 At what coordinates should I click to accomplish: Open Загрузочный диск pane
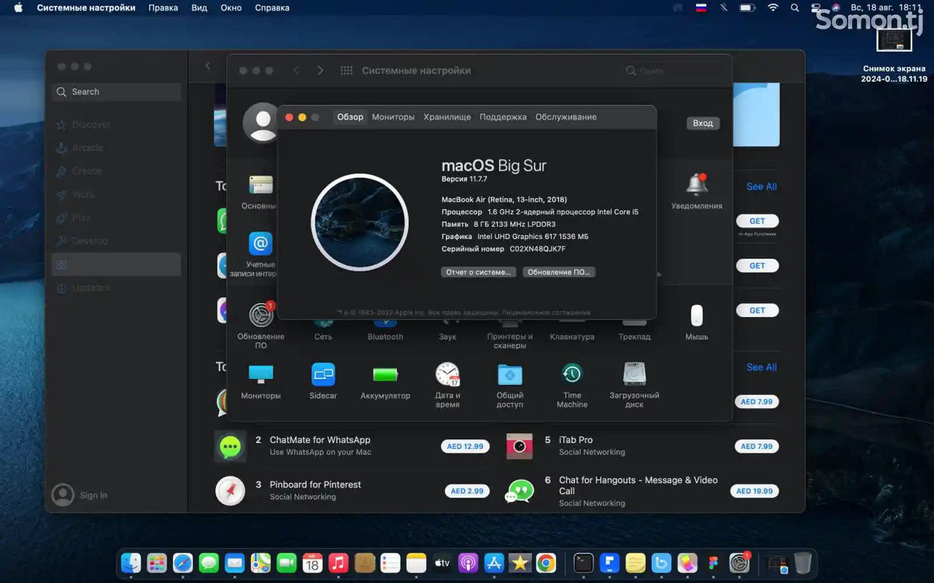[x=635, y=385]
